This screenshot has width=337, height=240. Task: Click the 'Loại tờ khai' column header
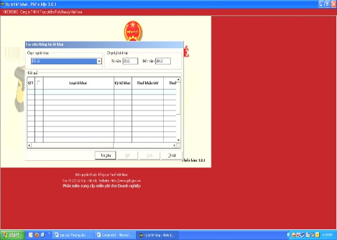pyautogui.click(x=79, y=83)
